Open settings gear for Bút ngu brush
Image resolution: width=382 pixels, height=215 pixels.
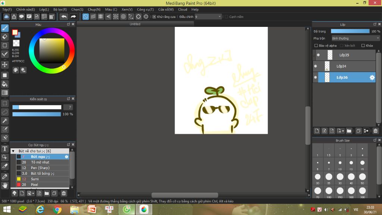(x=66, y=157)
